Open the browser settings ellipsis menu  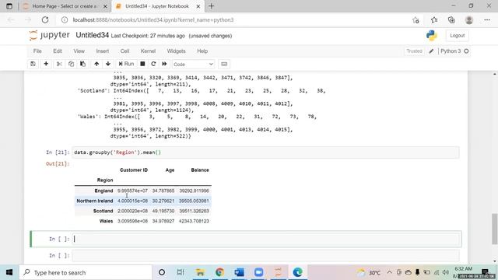click(x=487, y=20)
